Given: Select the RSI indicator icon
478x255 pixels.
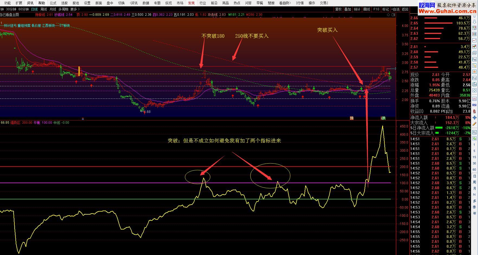Looking at the screenshot, I should point(474,105).
